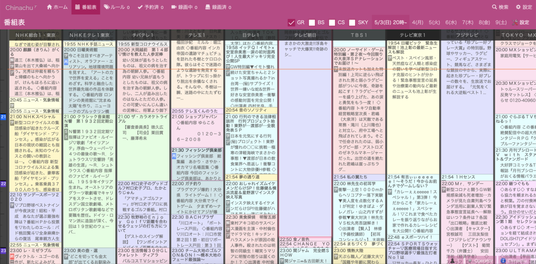Viewport: 536px width, 264px height.
Task: Click the テレ玉１ channel header
Action: (x=197, y=35)
